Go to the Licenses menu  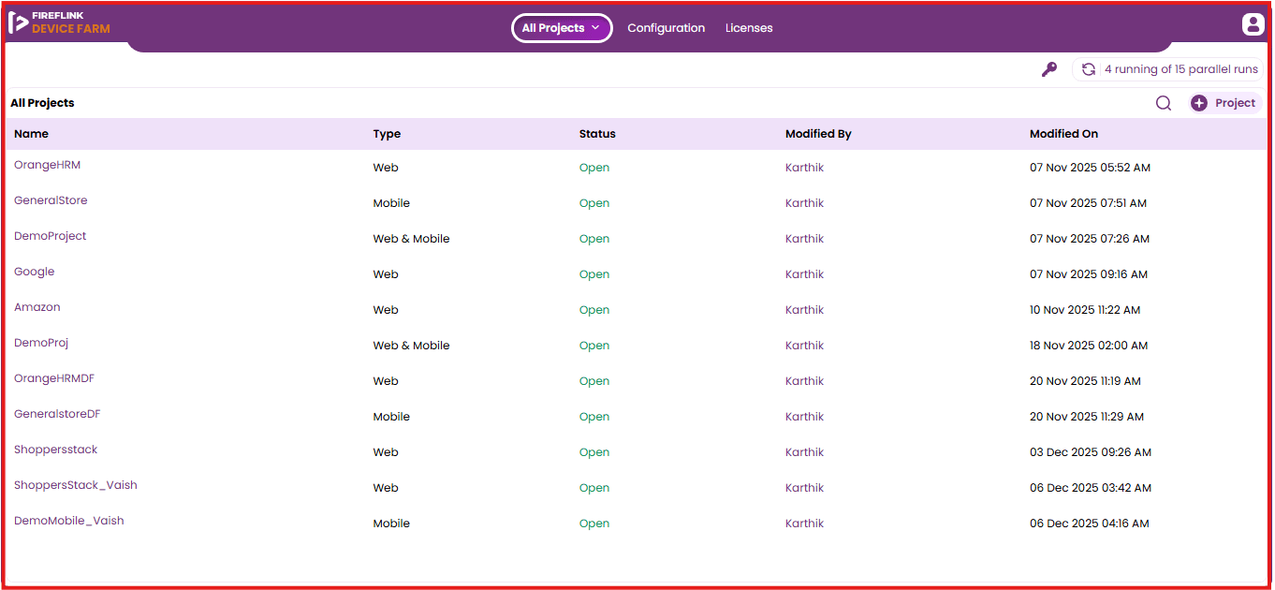tap(749, 28)
